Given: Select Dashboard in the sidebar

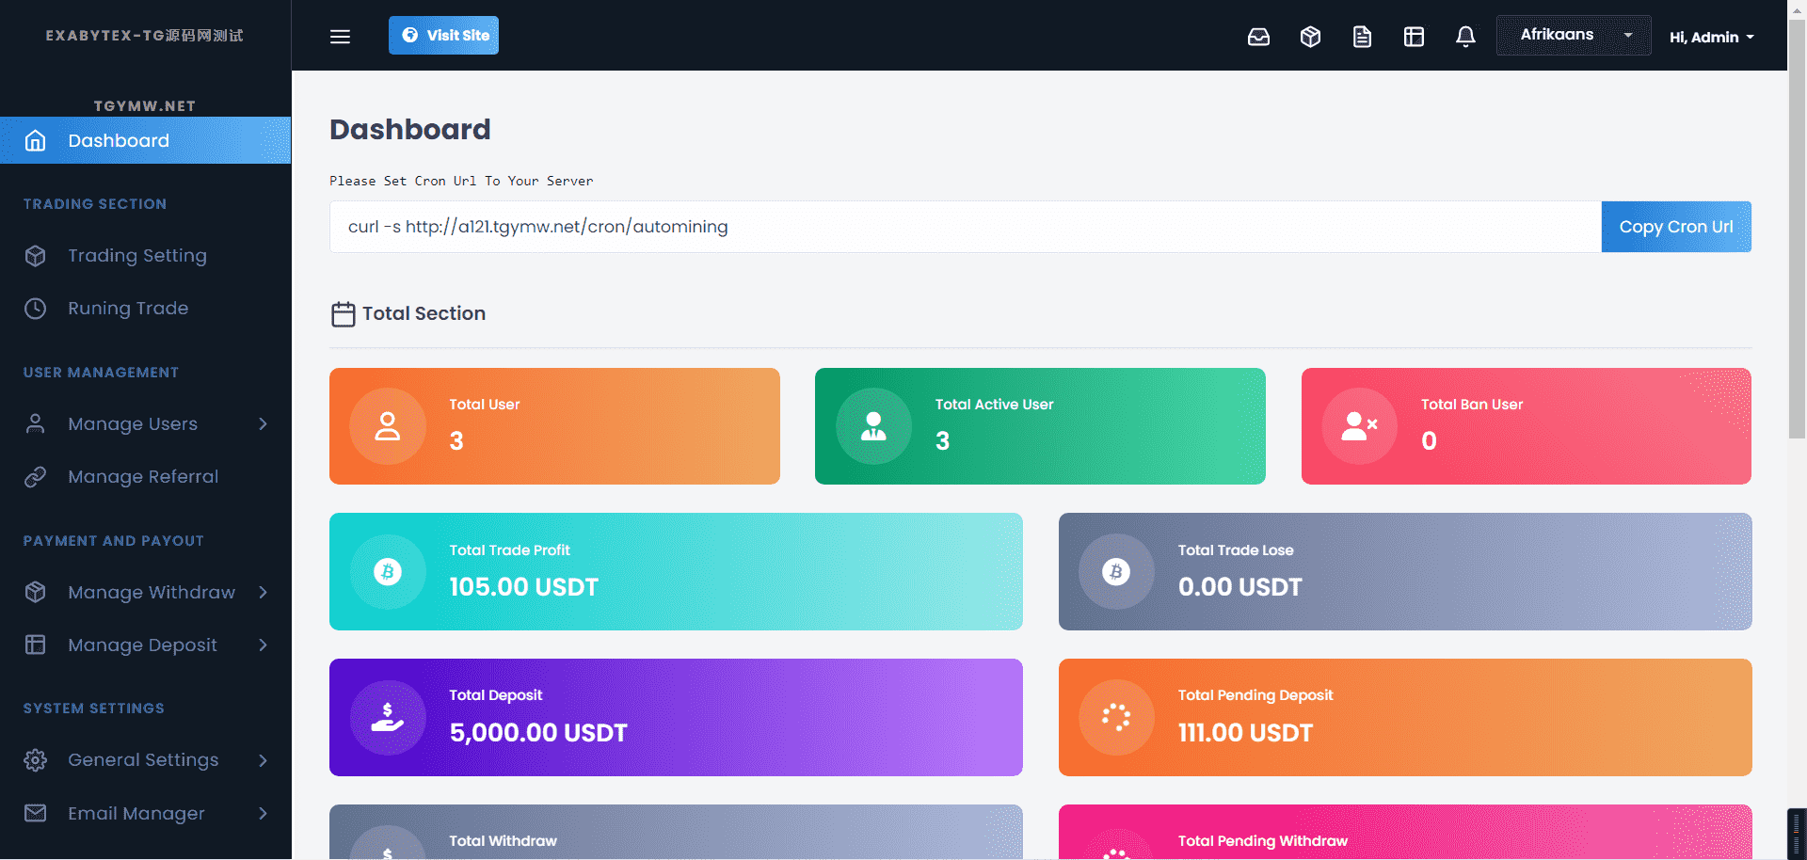Looking at the screenshot, I should [x=145, y=140].
